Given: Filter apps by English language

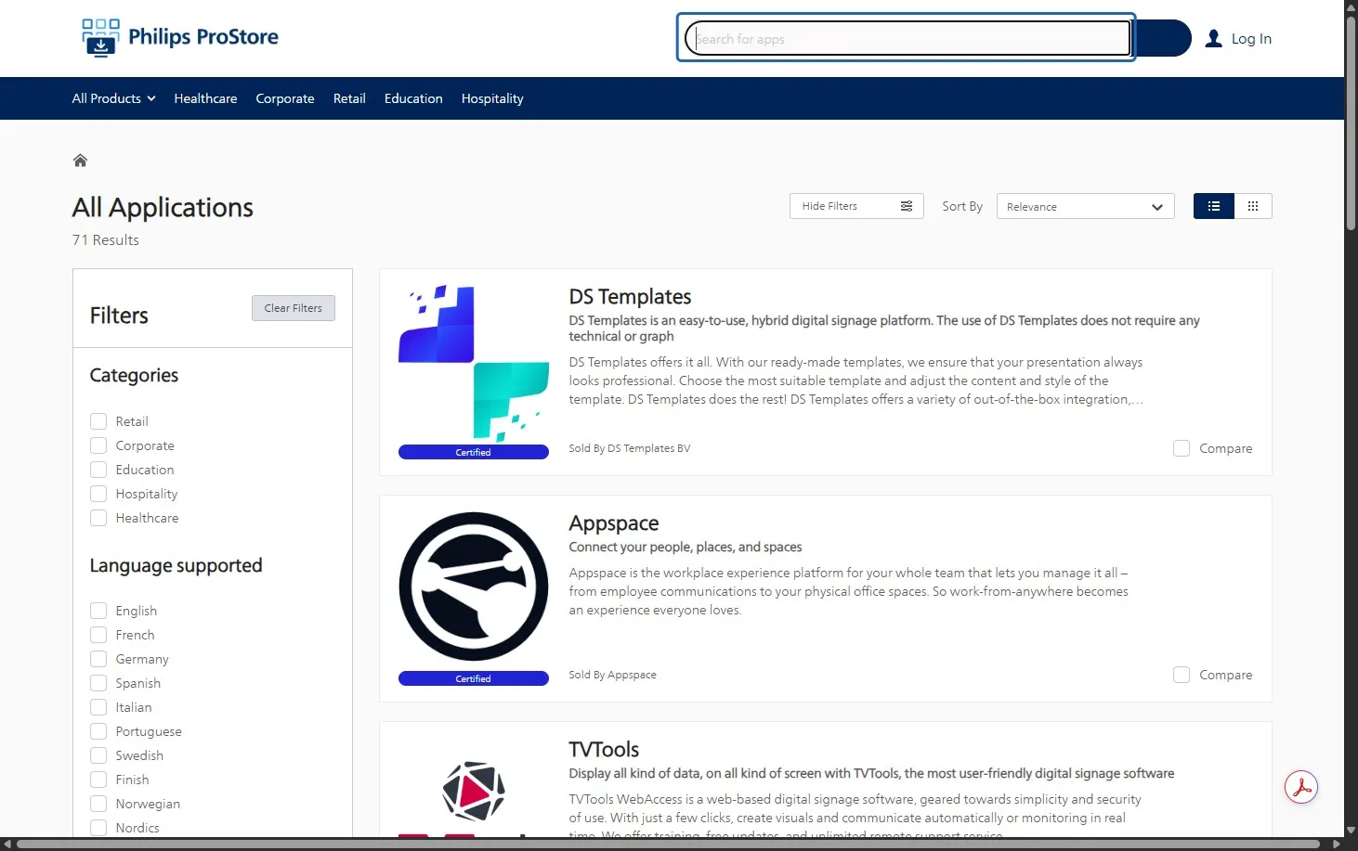Looking at the screenshot, I should point(98,611).
